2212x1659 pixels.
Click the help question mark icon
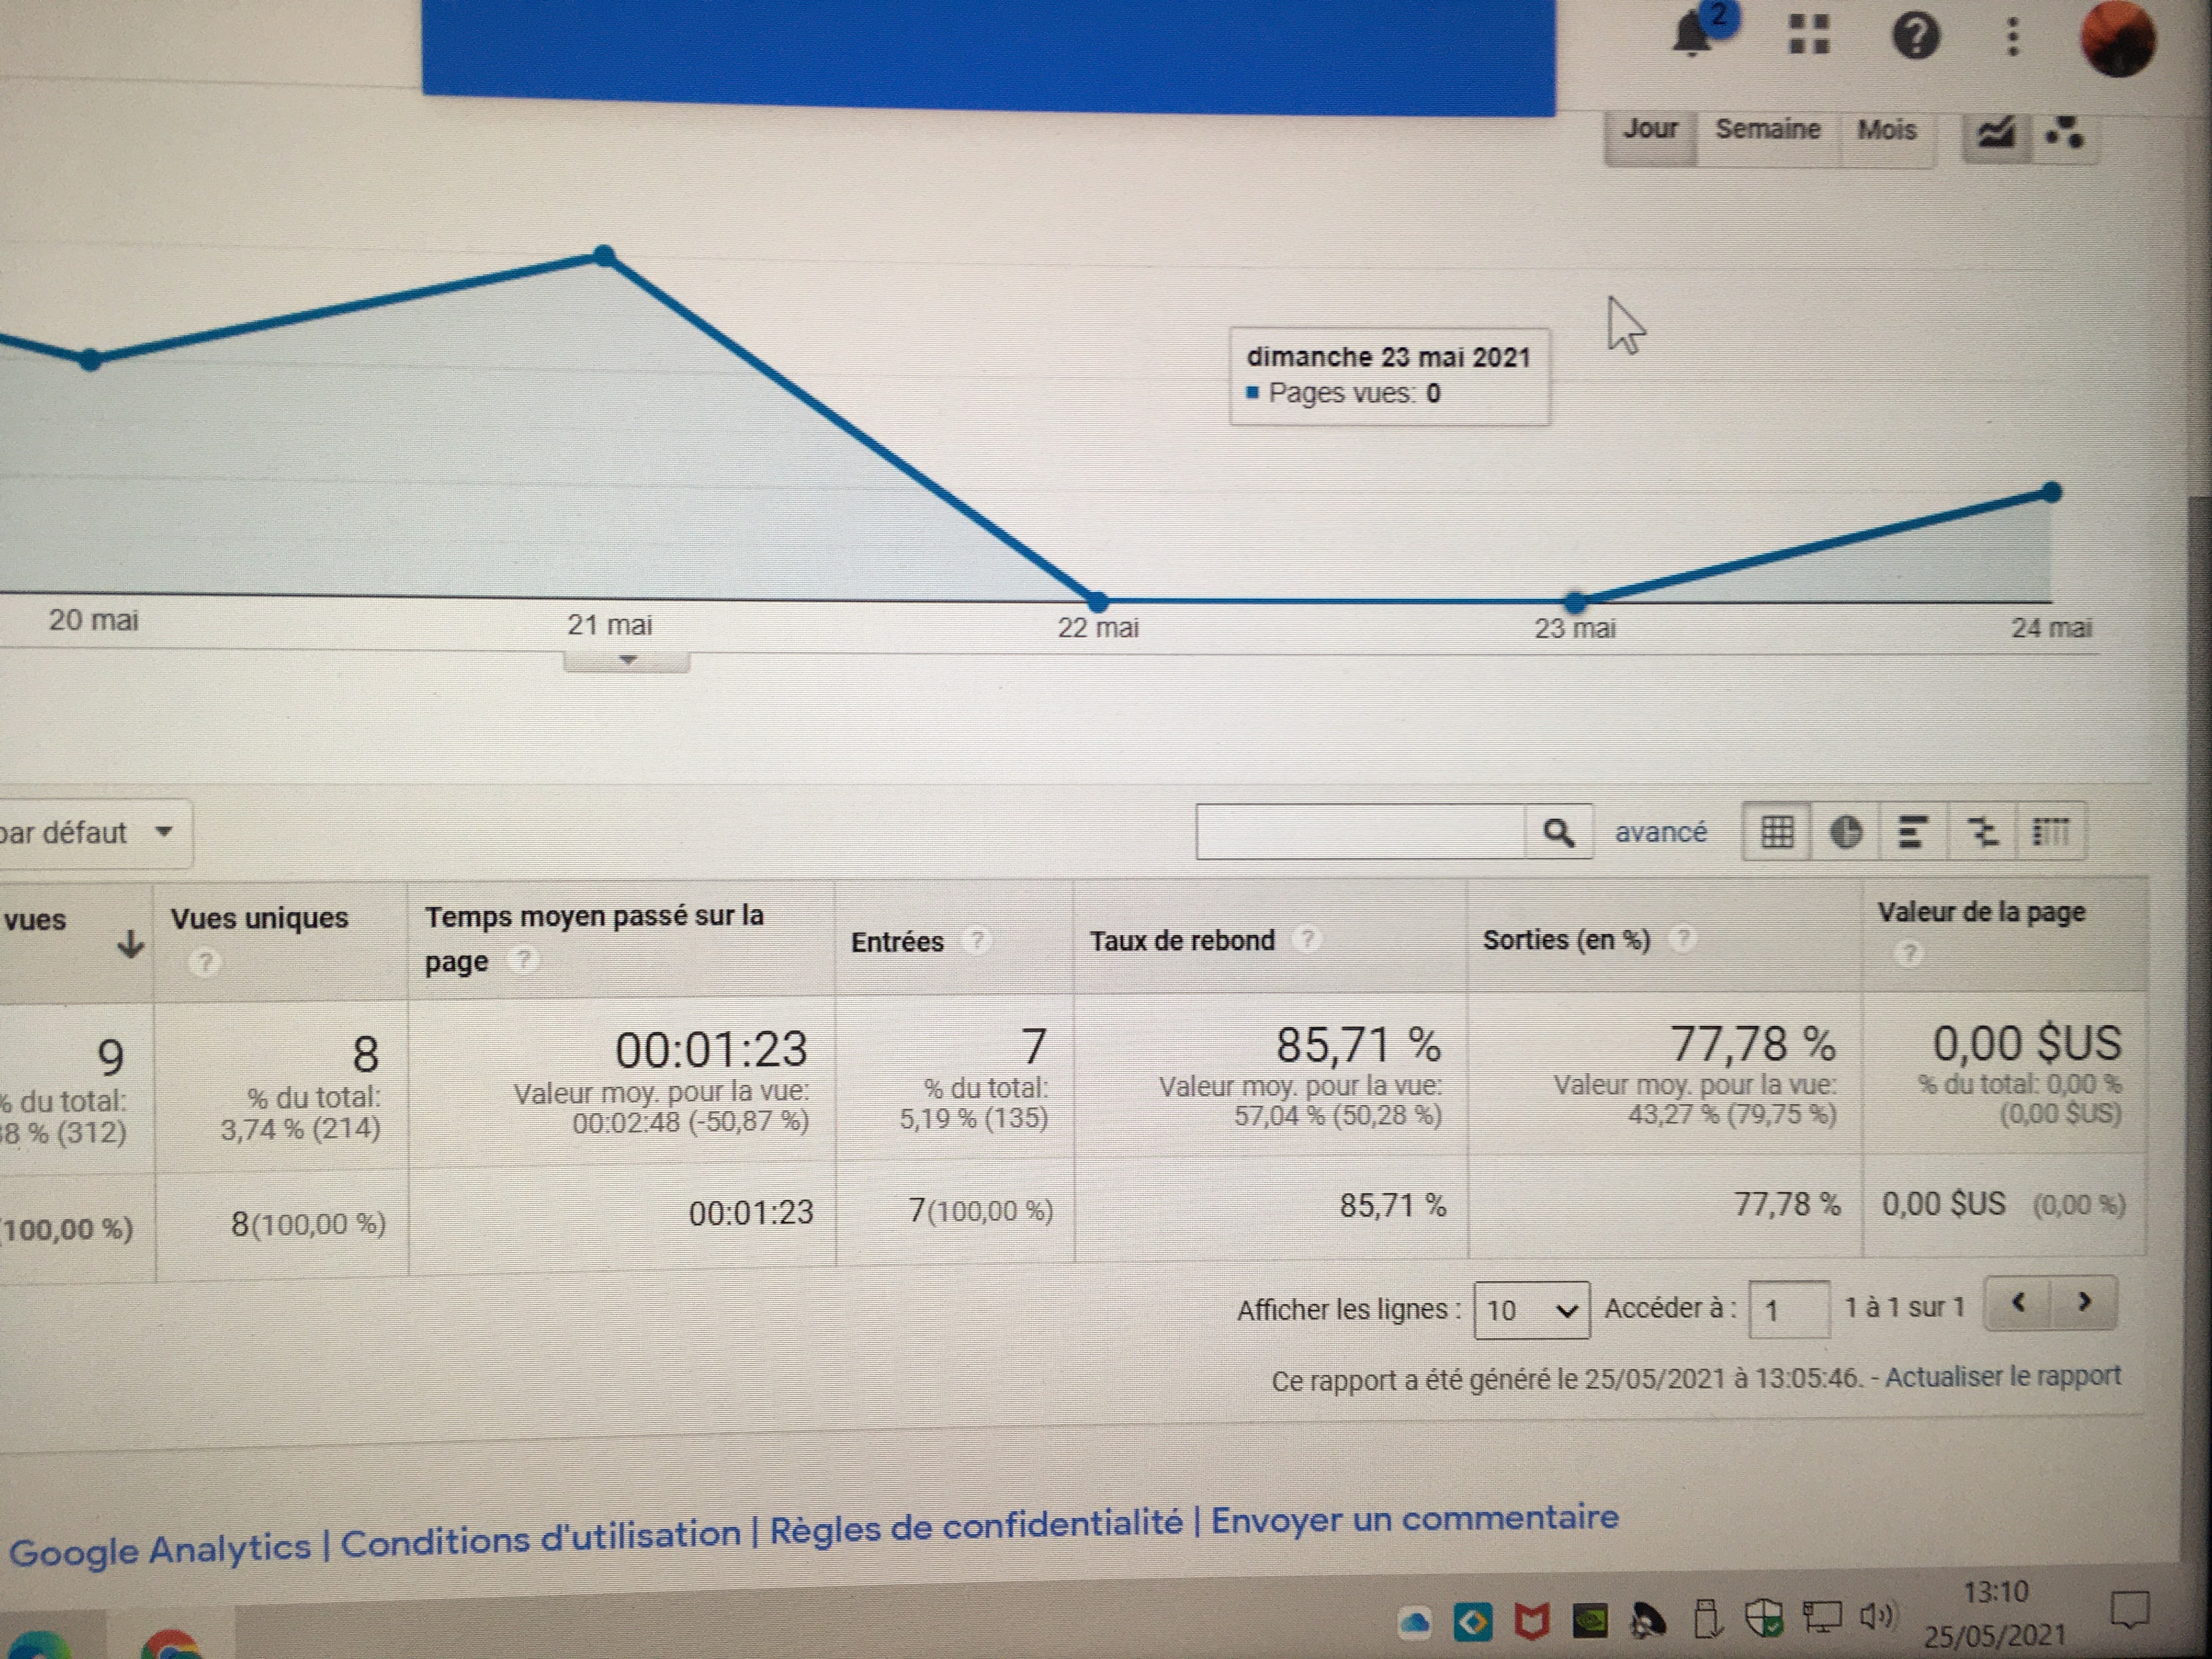pyautogui.click(x=1915, y=37)
